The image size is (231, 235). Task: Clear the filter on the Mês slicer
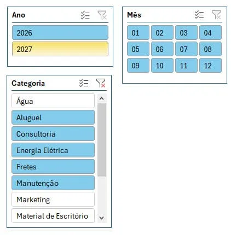(216, 15)
